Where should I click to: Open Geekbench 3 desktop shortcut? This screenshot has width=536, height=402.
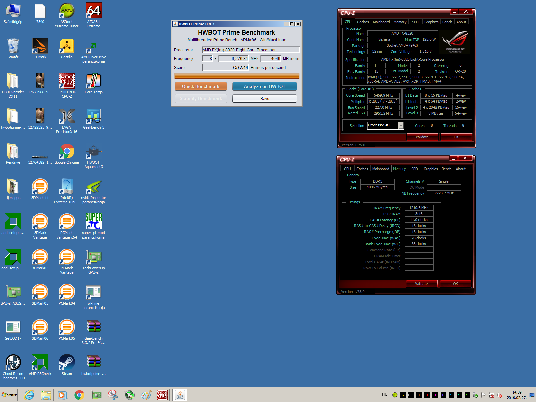[93, 119]
